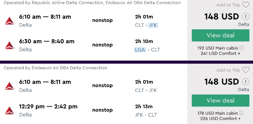Image resolution: width=253 pixels, height=124 pixels.
Task: Click info icon beside second 148 USD price
Action: point(245,82)
